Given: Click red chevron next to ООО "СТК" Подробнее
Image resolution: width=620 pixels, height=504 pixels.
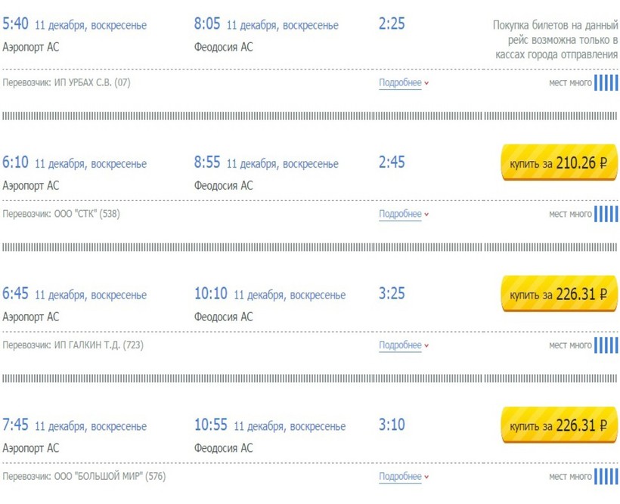Looking at the screenshot, I should (x=426, y=215).
